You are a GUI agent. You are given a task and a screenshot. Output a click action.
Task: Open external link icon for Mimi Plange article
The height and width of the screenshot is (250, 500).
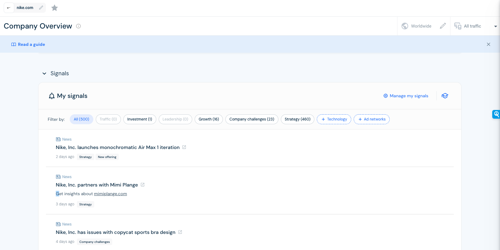tap(143, 185)
